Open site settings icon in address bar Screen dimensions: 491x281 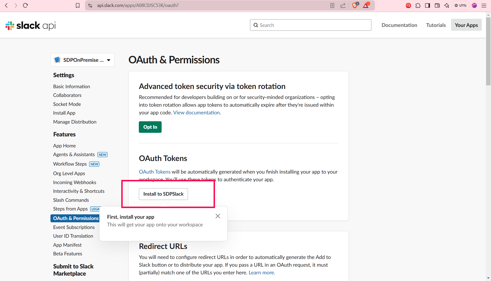(90, 5)
